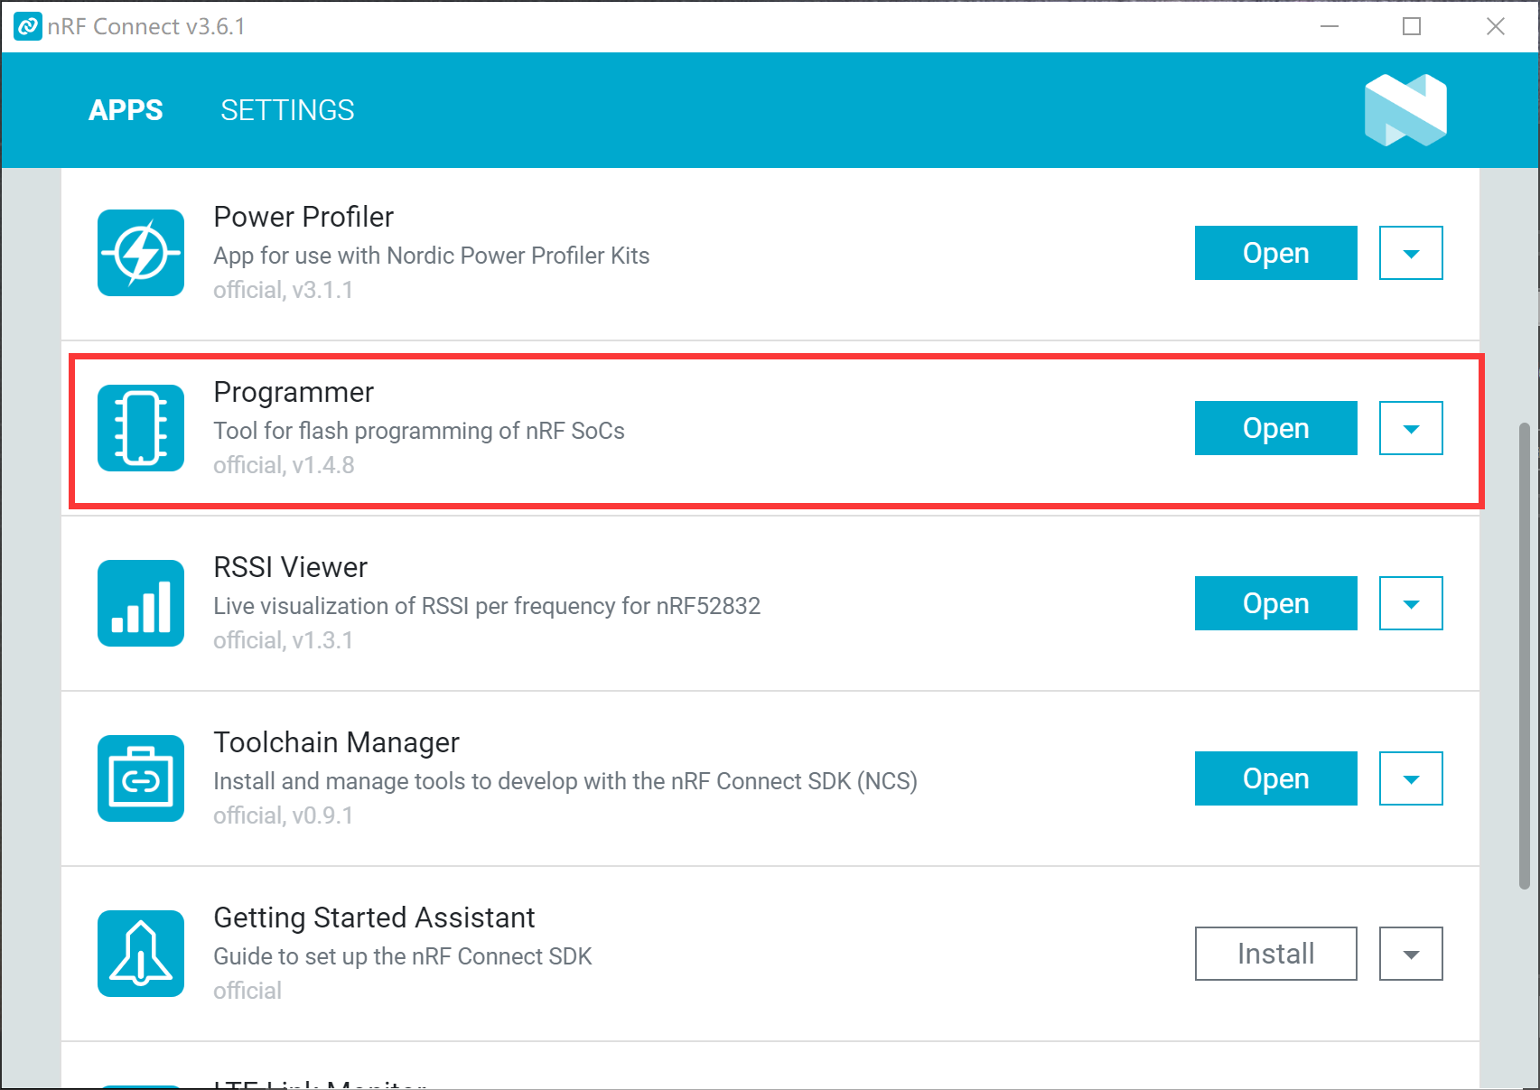The image size is (1540, 1090).
Task: Click "Live visualization of RSSI per frequency" description
Action: pyautogui.click(x=487, y=606)
